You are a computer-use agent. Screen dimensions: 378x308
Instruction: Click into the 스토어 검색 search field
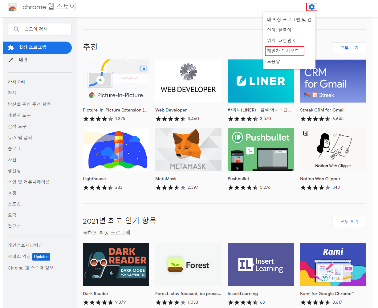[x=40, y=29]
